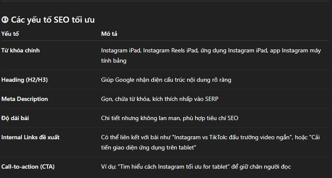Select the "Mô tả" column header
This screenshot has width=332, height=178.
click(109, 34)
